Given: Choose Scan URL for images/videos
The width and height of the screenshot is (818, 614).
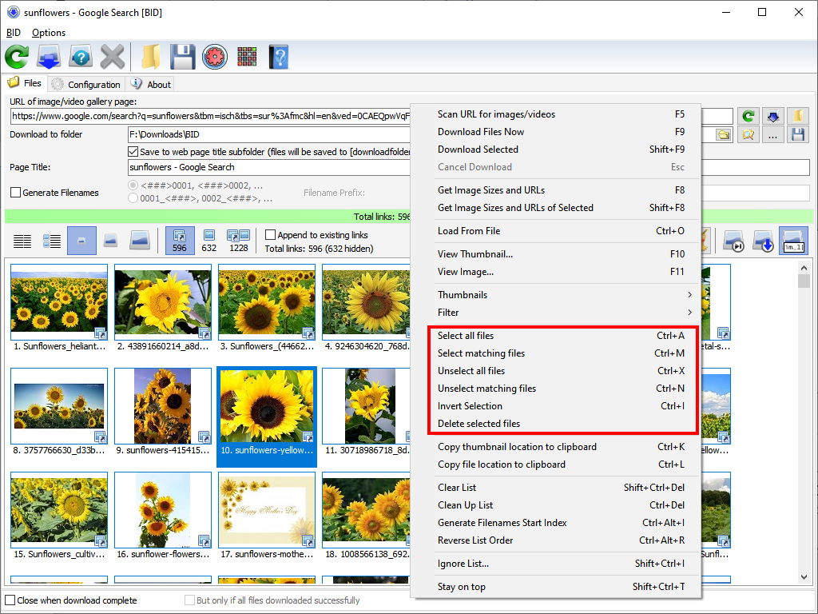Looking at the screenshot, I should [x=561, y=114].
